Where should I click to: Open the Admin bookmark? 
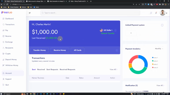click(36, 7)
